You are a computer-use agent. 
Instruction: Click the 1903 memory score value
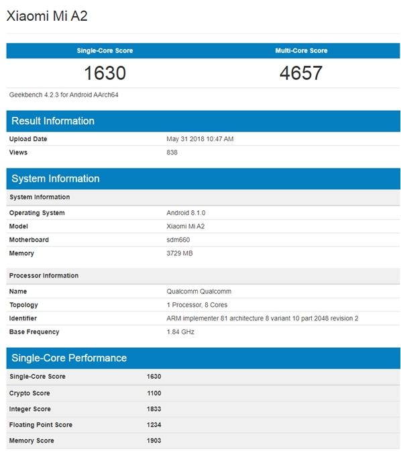154,441
